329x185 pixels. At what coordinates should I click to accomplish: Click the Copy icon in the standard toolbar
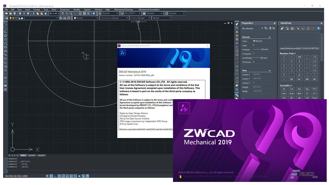38,13
